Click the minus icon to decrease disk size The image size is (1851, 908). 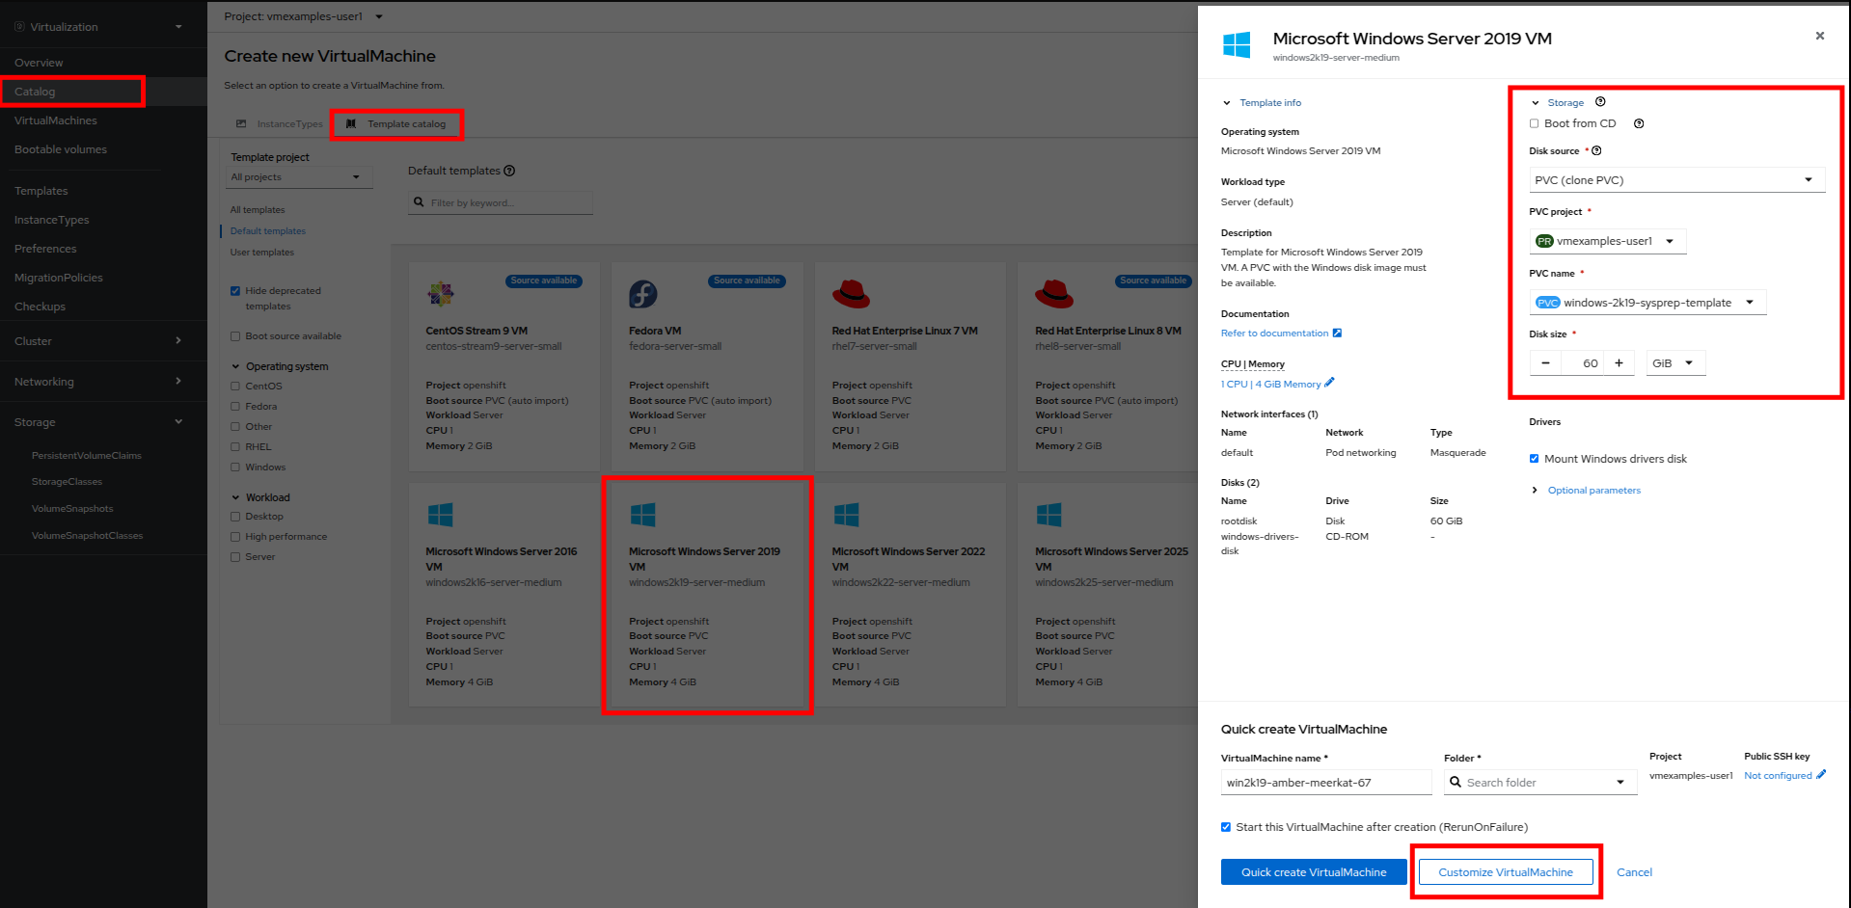click(1545, 363)
